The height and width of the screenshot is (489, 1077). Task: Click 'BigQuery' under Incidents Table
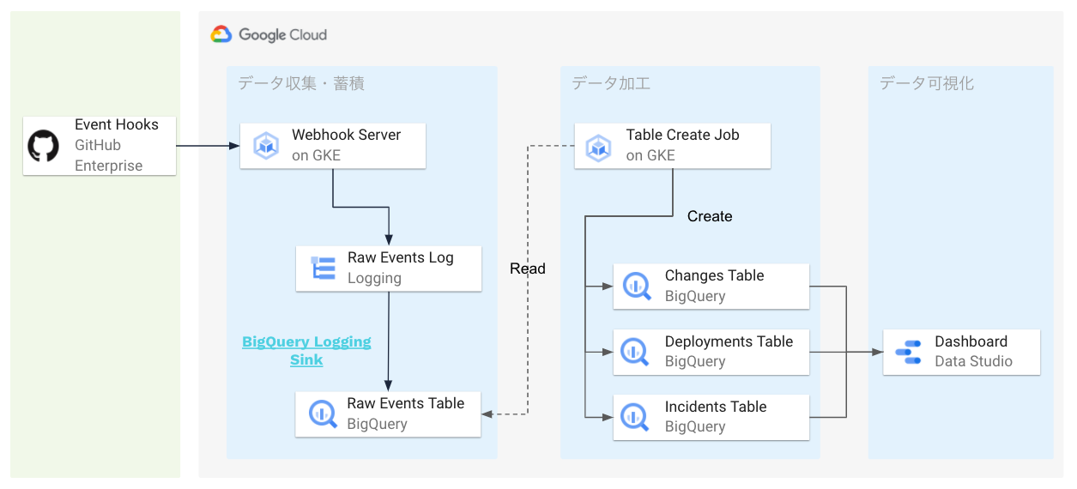click(695, 426)
